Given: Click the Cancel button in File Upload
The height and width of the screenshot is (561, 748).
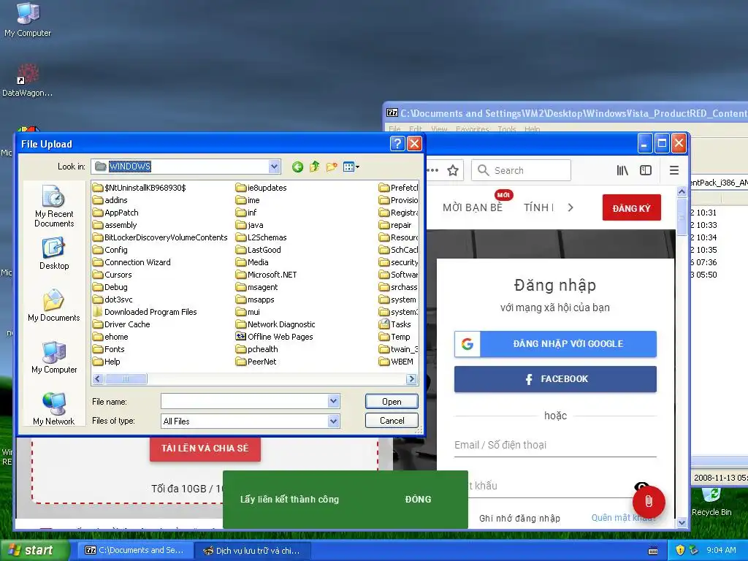Looking at the screenshot, I should (392, 421).
